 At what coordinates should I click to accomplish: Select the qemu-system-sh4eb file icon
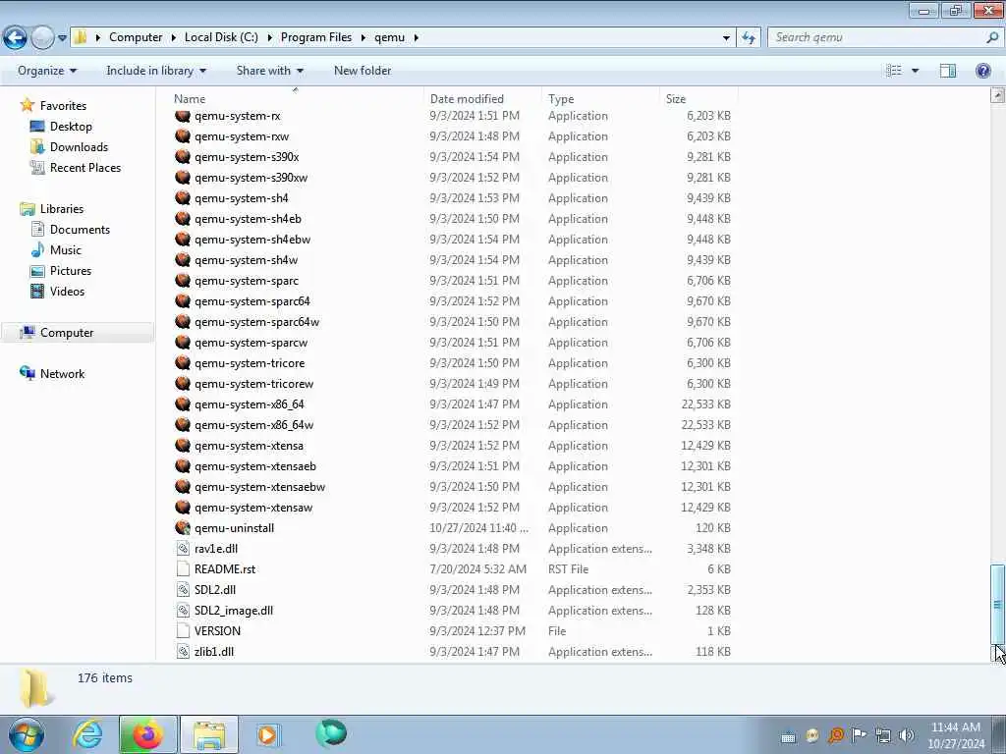183,219
